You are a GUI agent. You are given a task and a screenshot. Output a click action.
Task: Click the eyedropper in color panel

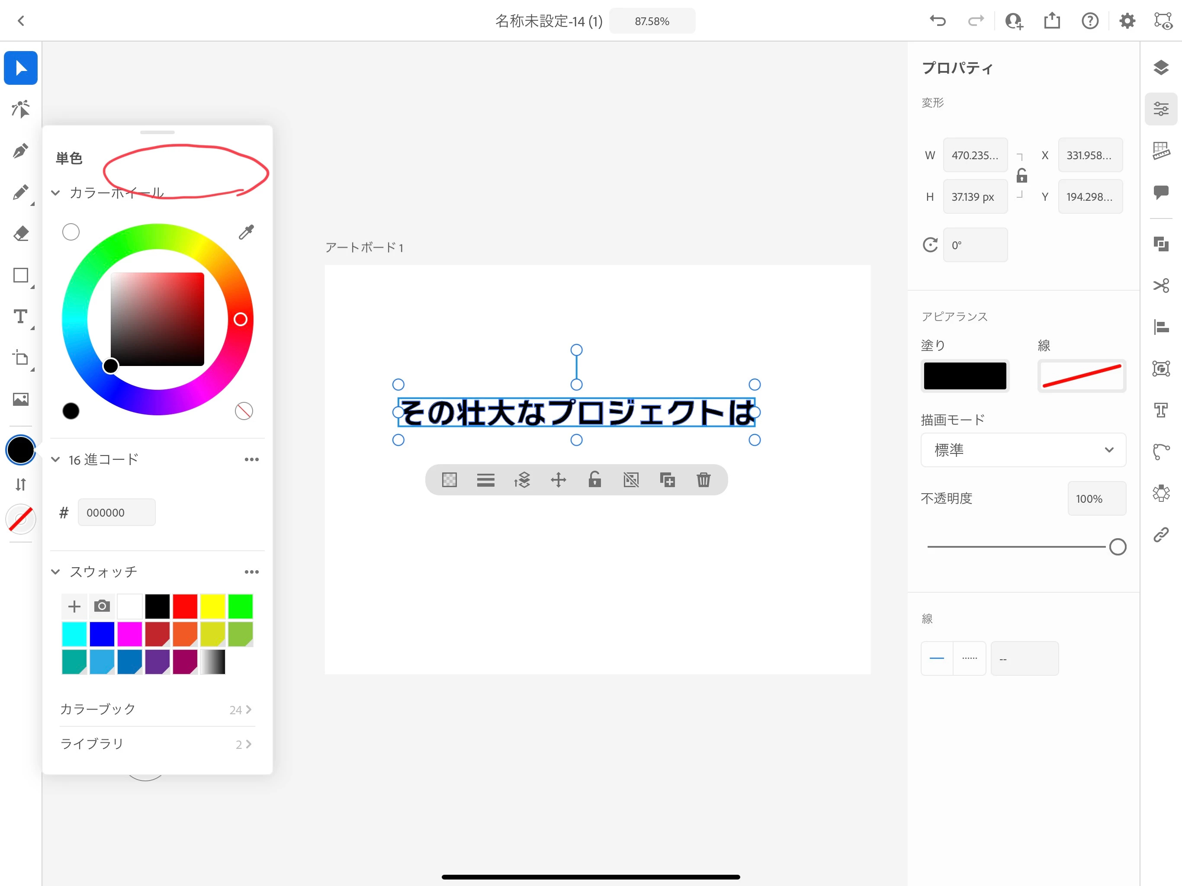246,232
